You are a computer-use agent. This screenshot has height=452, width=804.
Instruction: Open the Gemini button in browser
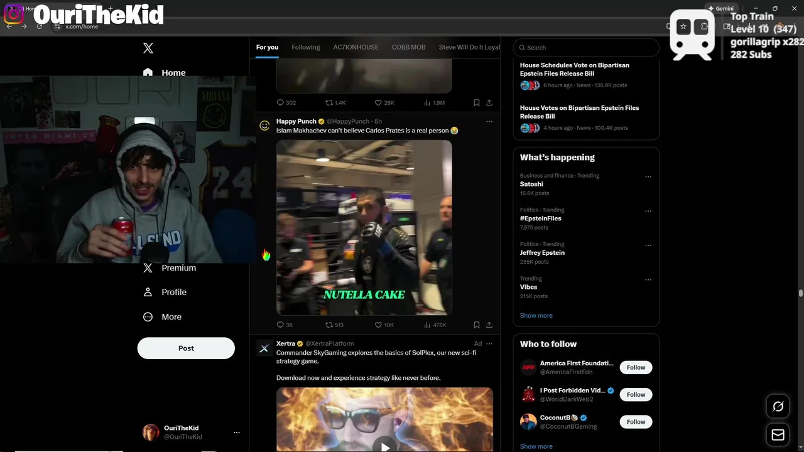click(x=720, y=8)
